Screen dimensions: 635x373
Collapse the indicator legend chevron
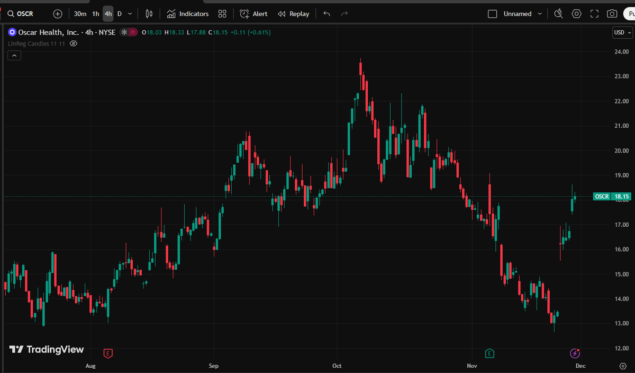pyautogui.click(x=14, y=55)
